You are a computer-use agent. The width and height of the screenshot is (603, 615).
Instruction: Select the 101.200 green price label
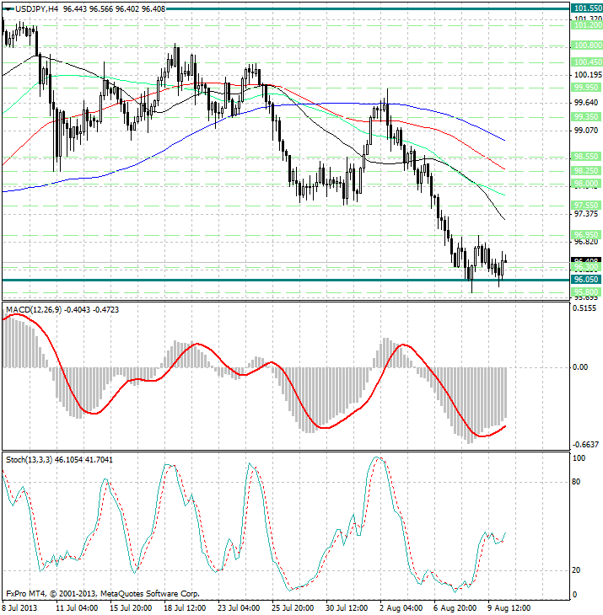[586, 25]
